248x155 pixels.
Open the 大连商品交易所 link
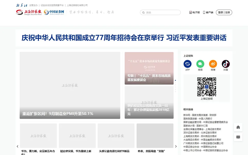[x=191, y=140]
